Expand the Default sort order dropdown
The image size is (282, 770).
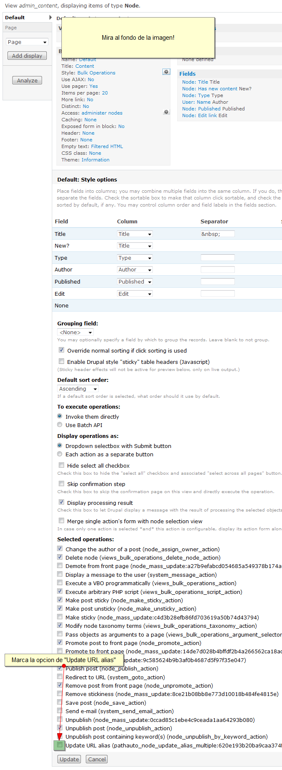[78, 389]
